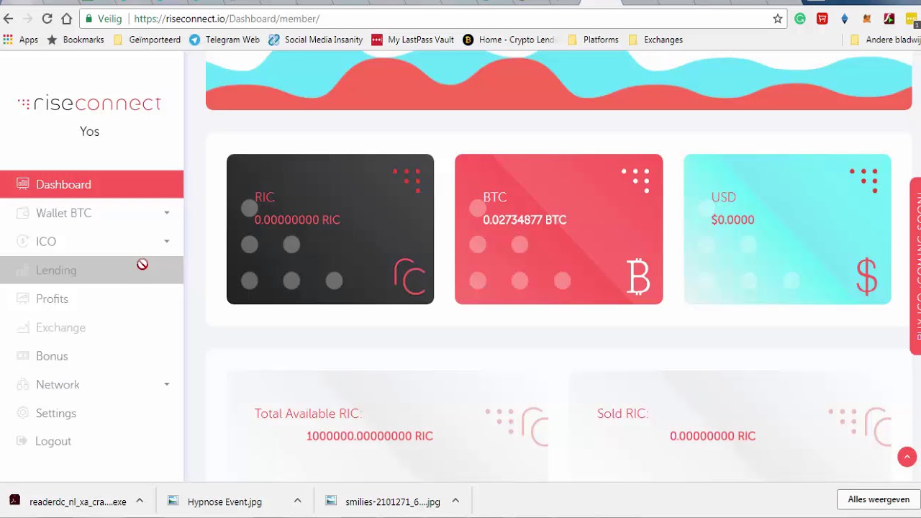Click the Profits icon in sidebar

coord(22,299)
